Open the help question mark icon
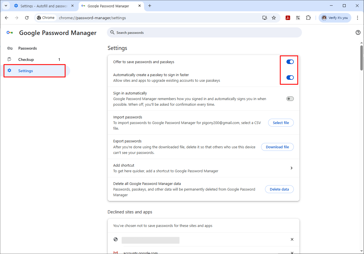Image resolution: width=364 pixels, height=254 pixels. coord(358,32)
